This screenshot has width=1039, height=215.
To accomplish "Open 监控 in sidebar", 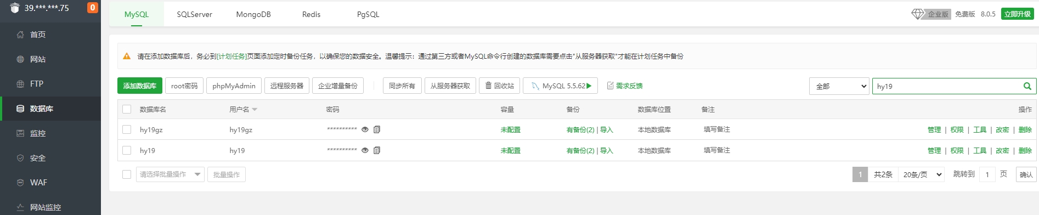I will (x=50, y=133).
